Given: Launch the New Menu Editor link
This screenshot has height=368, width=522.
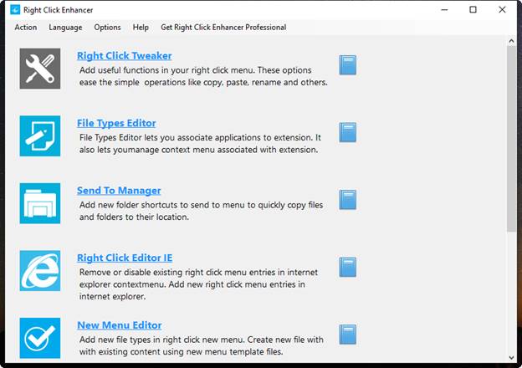Looking at the screenshot, I should pos(120,325).
